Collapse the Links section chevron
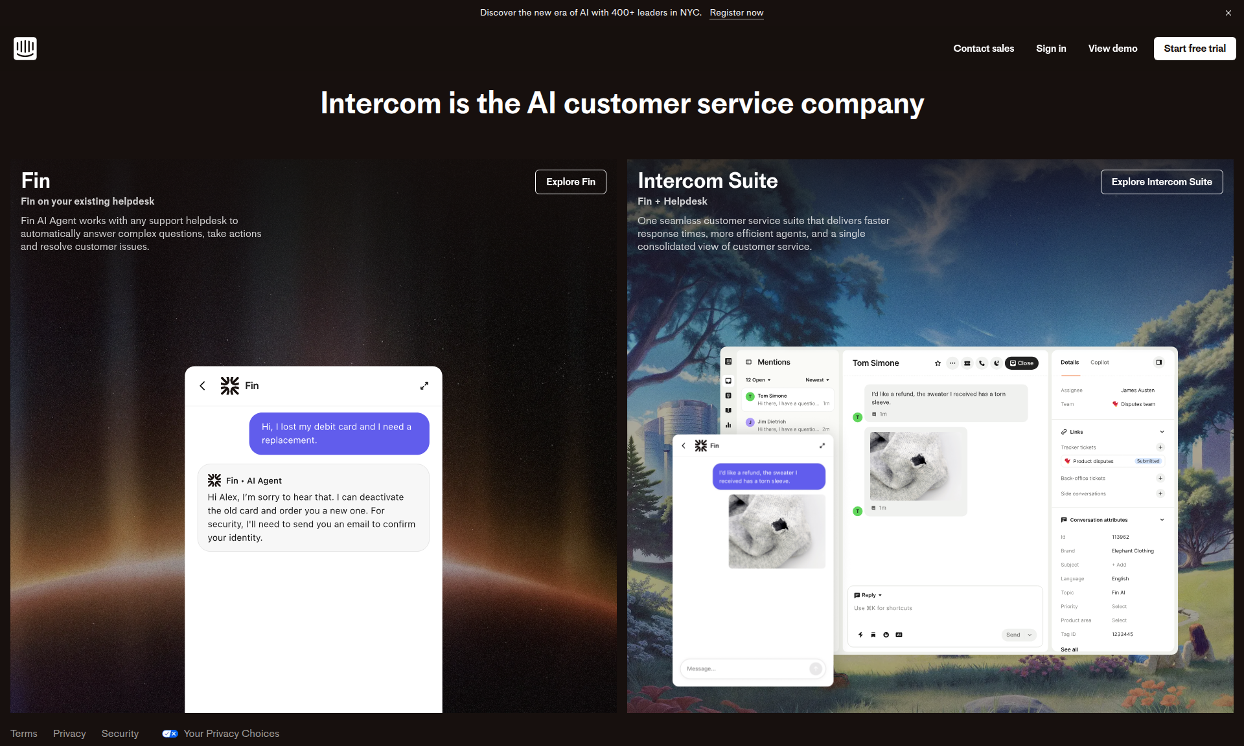Viewport: 1244px width, 746px height. pyautogui.click(x=1162, y=432)
